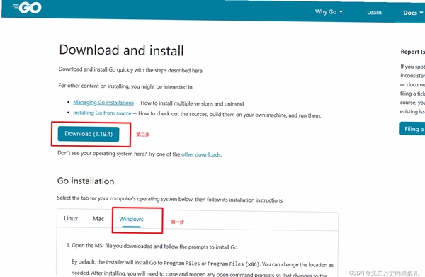Click the Go installation heading
Screen dimensions: 425x277
click(x=86, y=181)
